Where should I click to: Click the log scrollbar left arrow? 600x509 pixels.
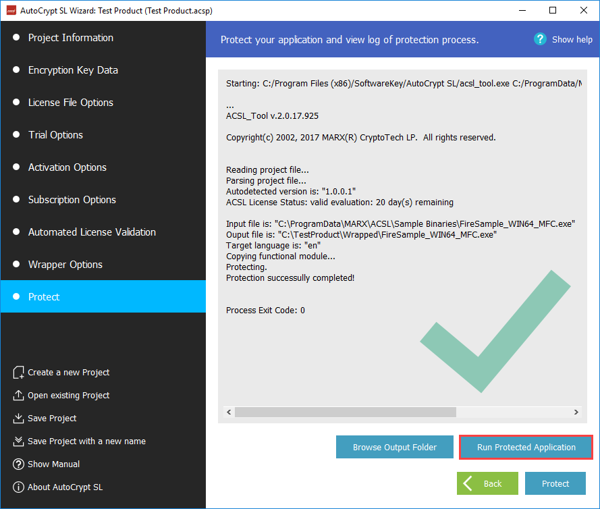click(x=229, y=412)
